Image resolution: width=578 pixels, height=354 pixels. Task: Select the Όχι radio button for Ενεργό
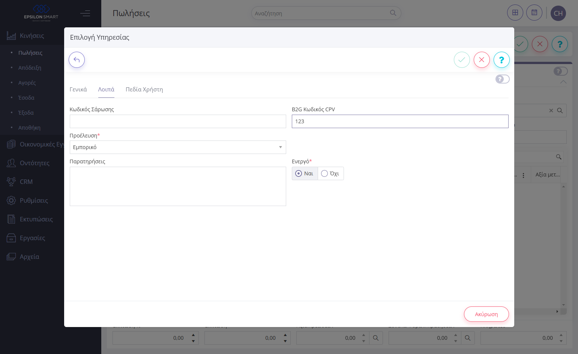pos(330,173)
